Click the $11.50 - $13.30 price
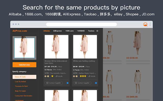This screenshot has width=163, height=101. tap(50, 67)
